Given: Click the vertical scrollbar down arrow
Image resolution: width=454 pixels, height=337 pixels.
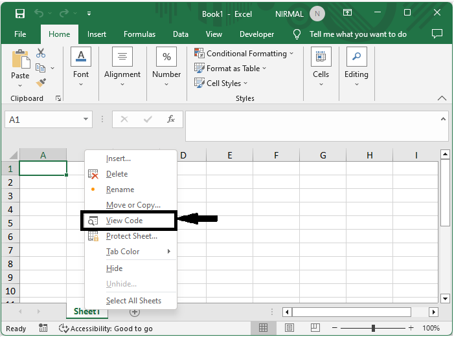Looking at the screenshot, I should (x=445, y=298).
